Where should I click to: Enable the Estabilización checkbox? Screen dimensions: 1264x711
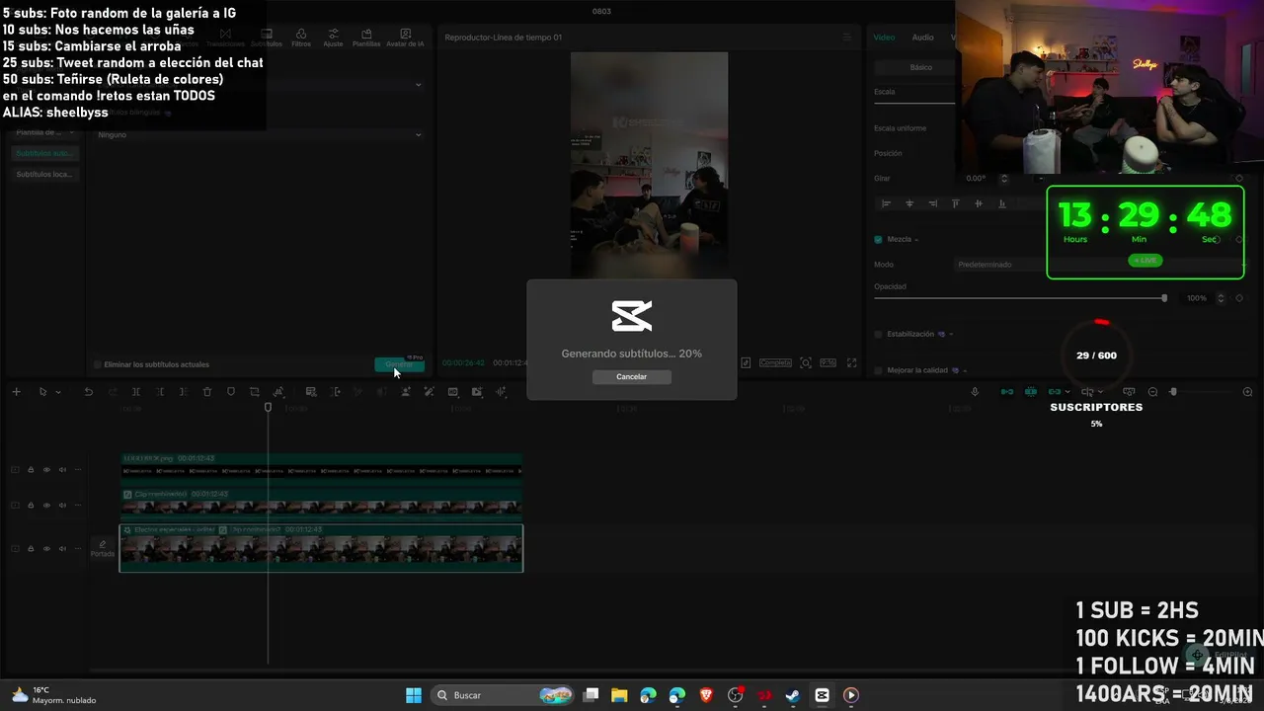pos(878,334)
